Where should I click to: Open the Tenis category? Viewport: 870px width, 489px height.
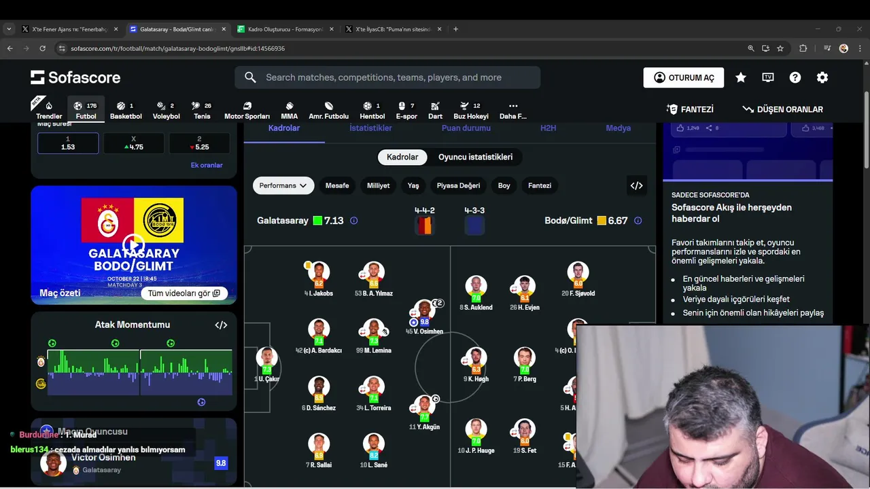tap(202, 111)
